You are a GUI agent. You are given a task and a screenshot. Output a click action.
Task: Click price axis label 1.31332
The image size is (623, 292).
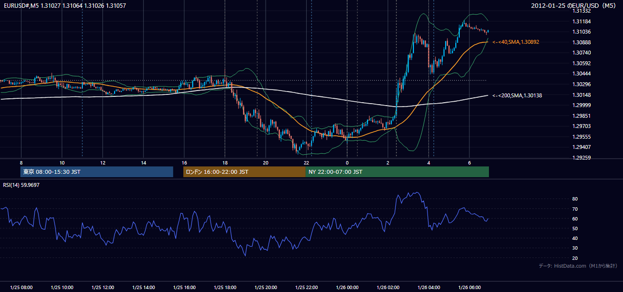point(581,11)
